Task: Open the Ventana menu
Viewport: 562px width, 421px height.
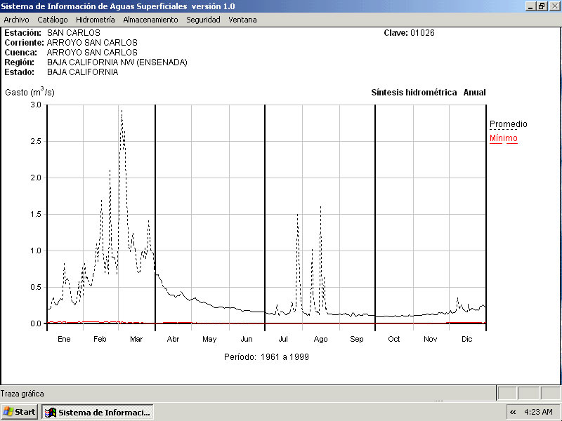Action: click(242, 20)
